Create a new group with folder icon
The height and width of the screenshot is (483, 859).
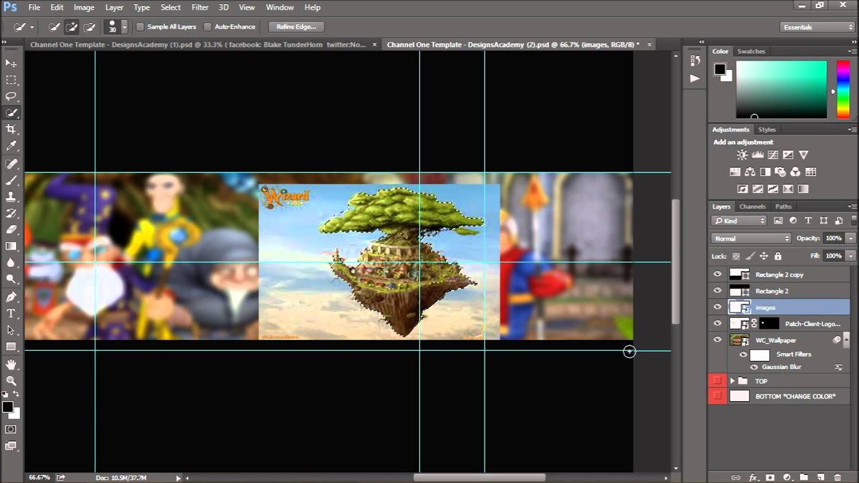click(x=804, y=478)
